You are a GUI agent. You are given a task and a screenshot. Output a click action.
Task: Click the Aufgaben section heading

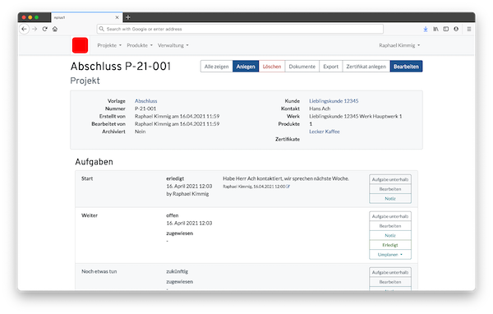point(94,162)
